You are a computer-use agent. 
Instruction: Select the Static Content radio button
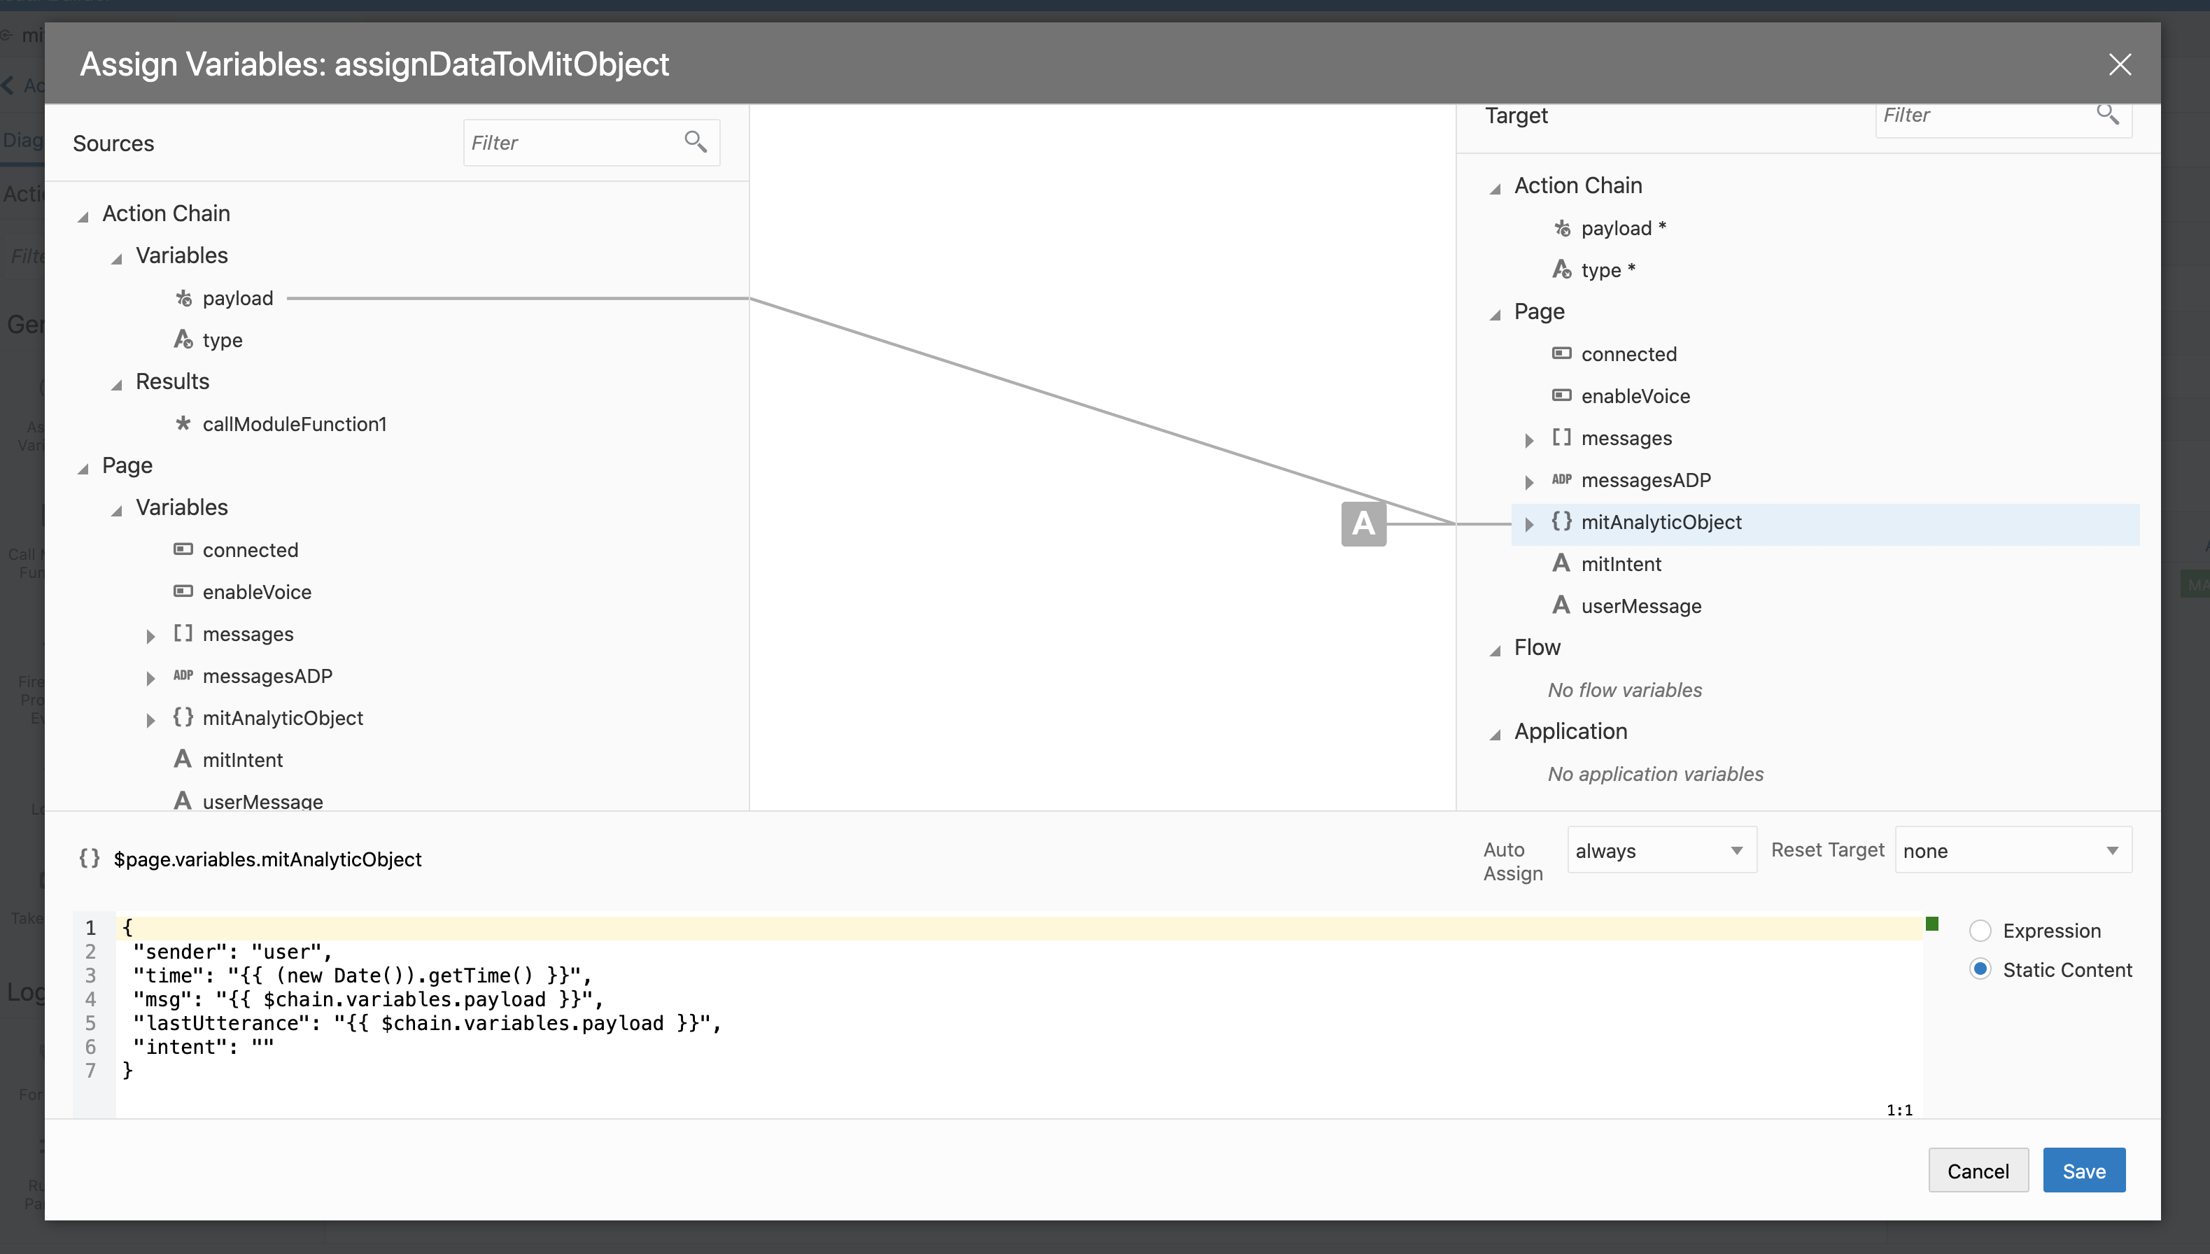tap(1980, 970)
